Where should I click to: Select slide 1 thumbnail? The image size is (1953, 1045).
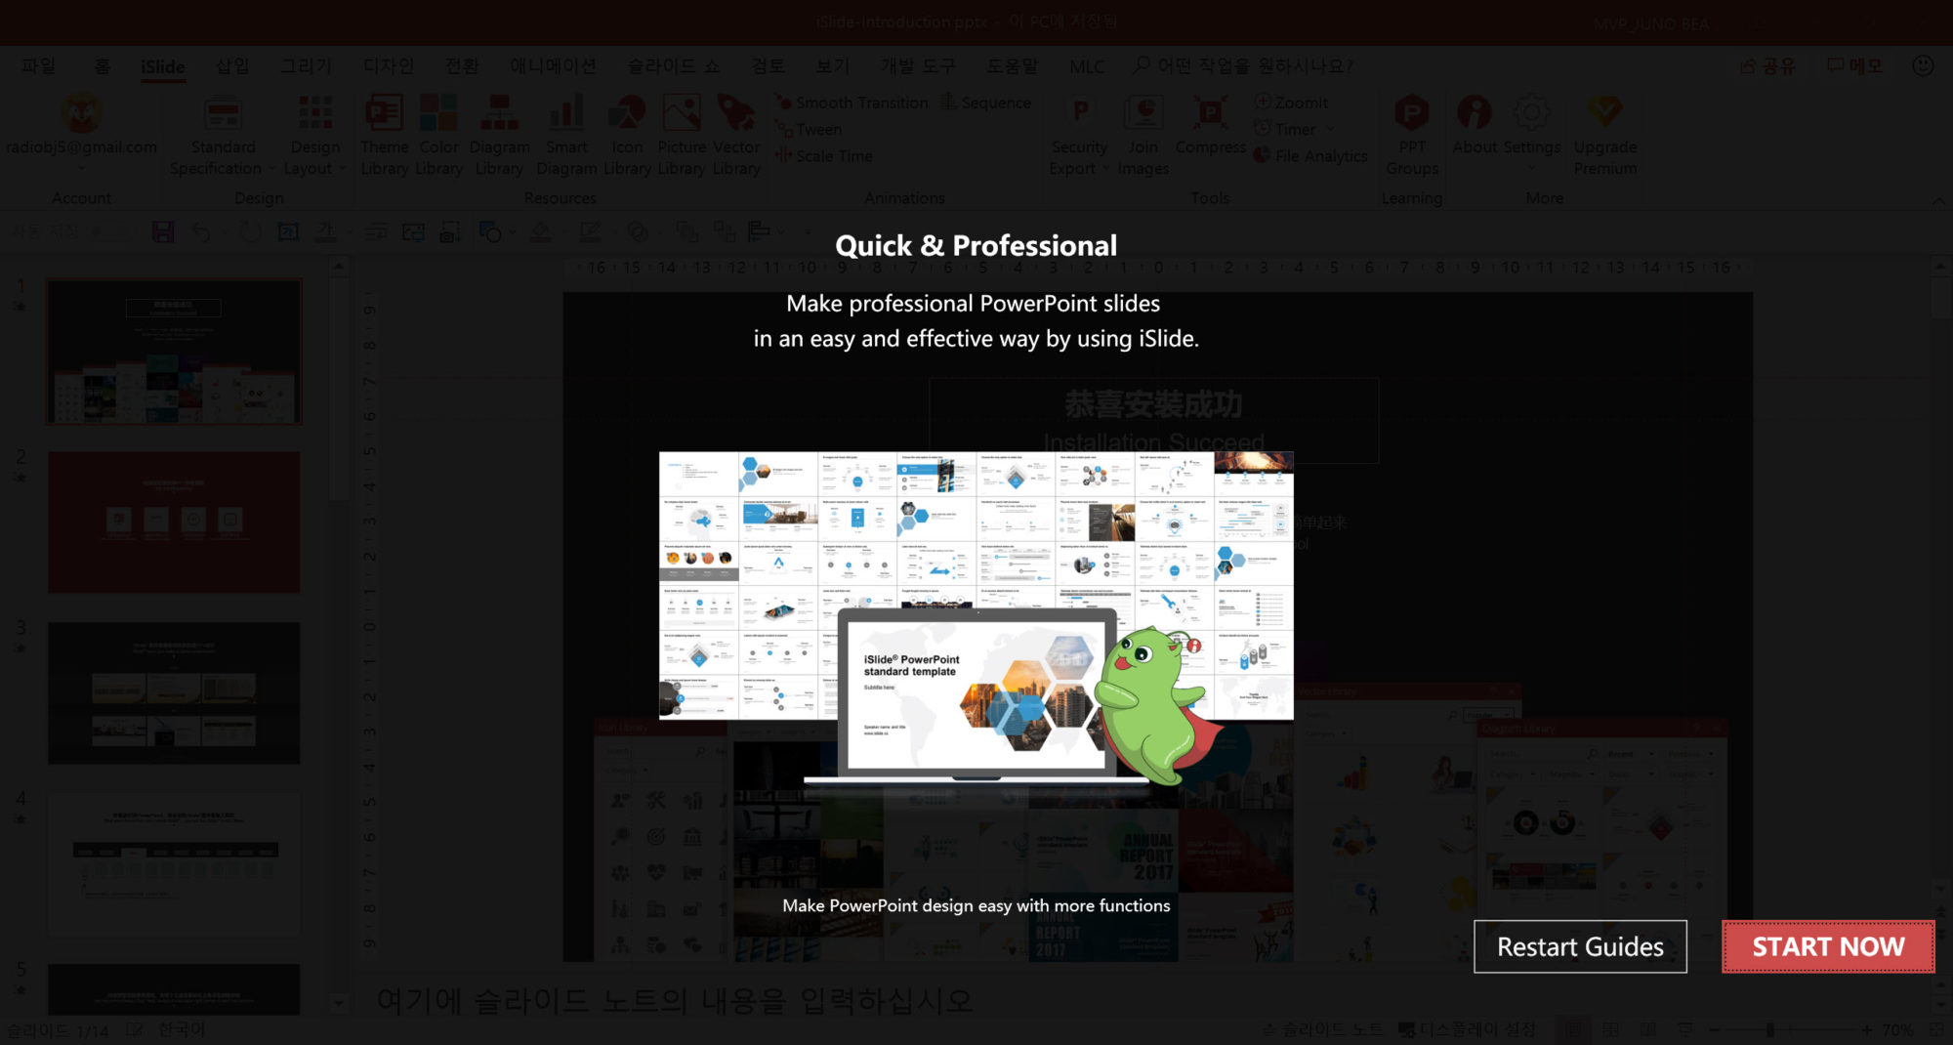click(x=175, y=352)
